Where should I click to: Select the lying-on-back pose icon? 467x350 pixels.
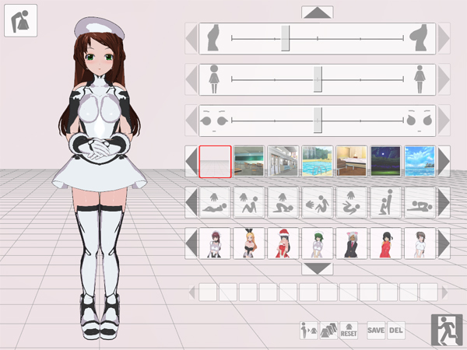[215, 202]
